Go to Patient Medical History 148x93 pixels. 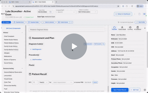(x=11, y=43)
